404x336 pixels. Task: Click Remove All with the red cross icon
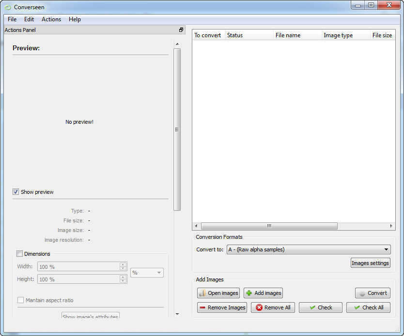(273, 307)
